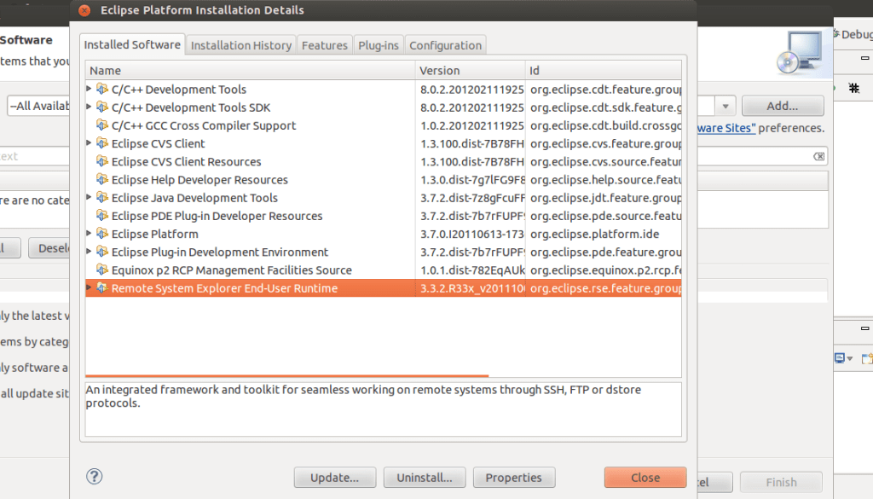This screenshot has width=873, height=499.
Task: Switch to the Installation History tab
Action: point(241,45)
